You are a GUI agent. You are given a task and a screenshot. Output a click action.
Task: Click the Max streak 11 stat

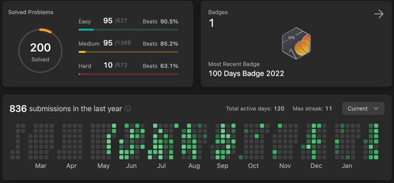(x=312, y=108)
